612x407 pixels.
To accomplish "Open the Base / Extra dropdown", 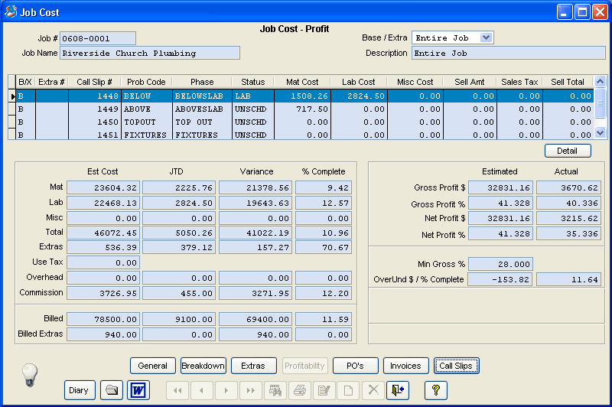I will [x=486, y=37].
